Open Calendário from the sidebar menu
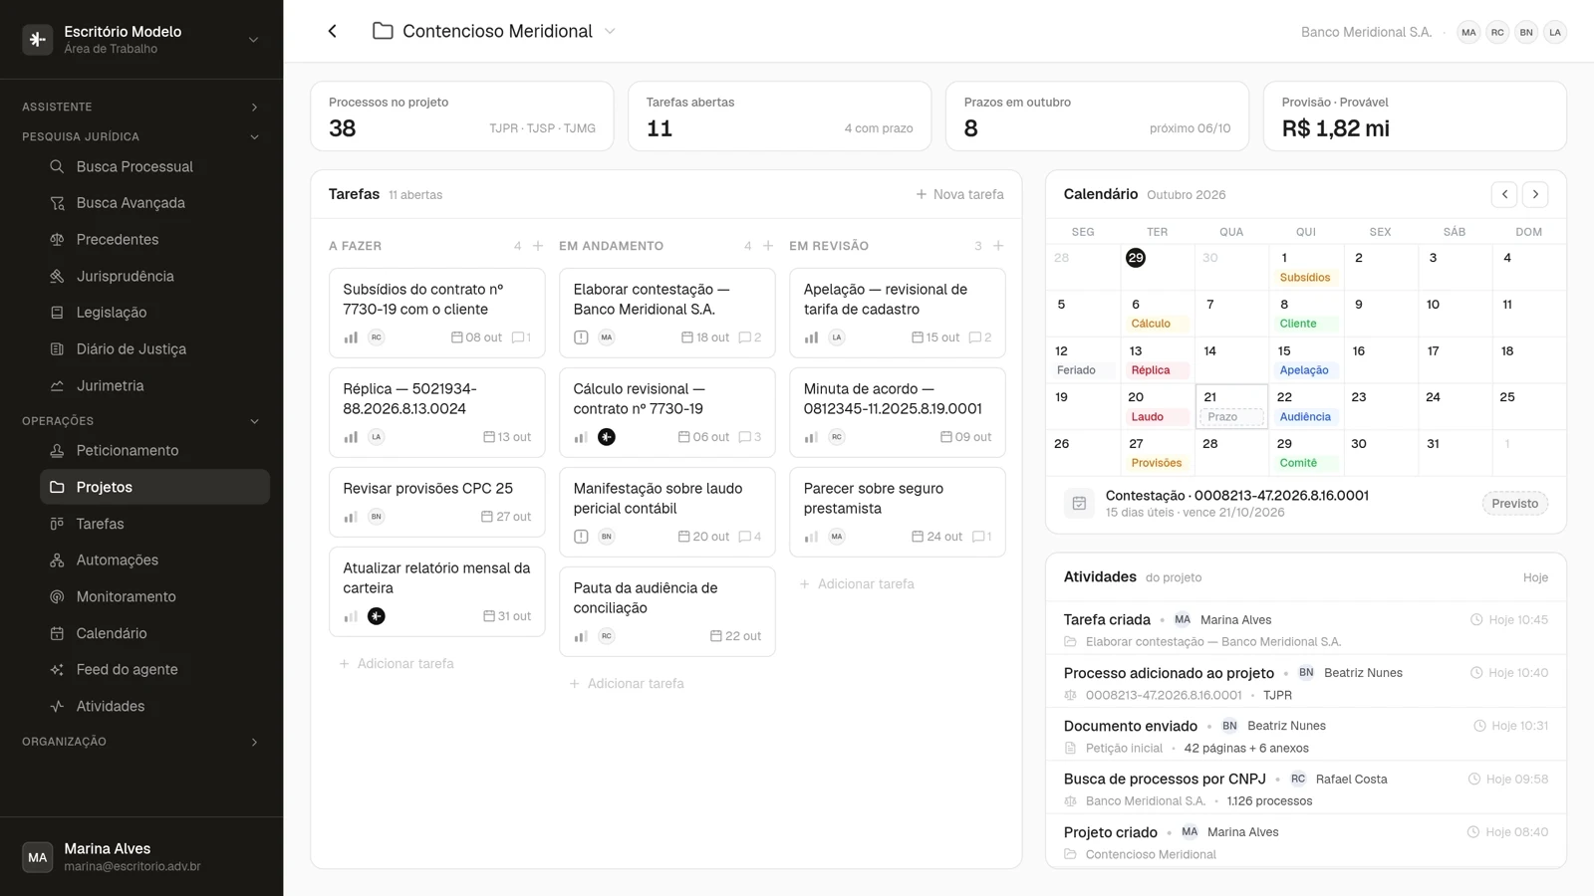The height and width of the screenshot is (896, 1594). 154,633
